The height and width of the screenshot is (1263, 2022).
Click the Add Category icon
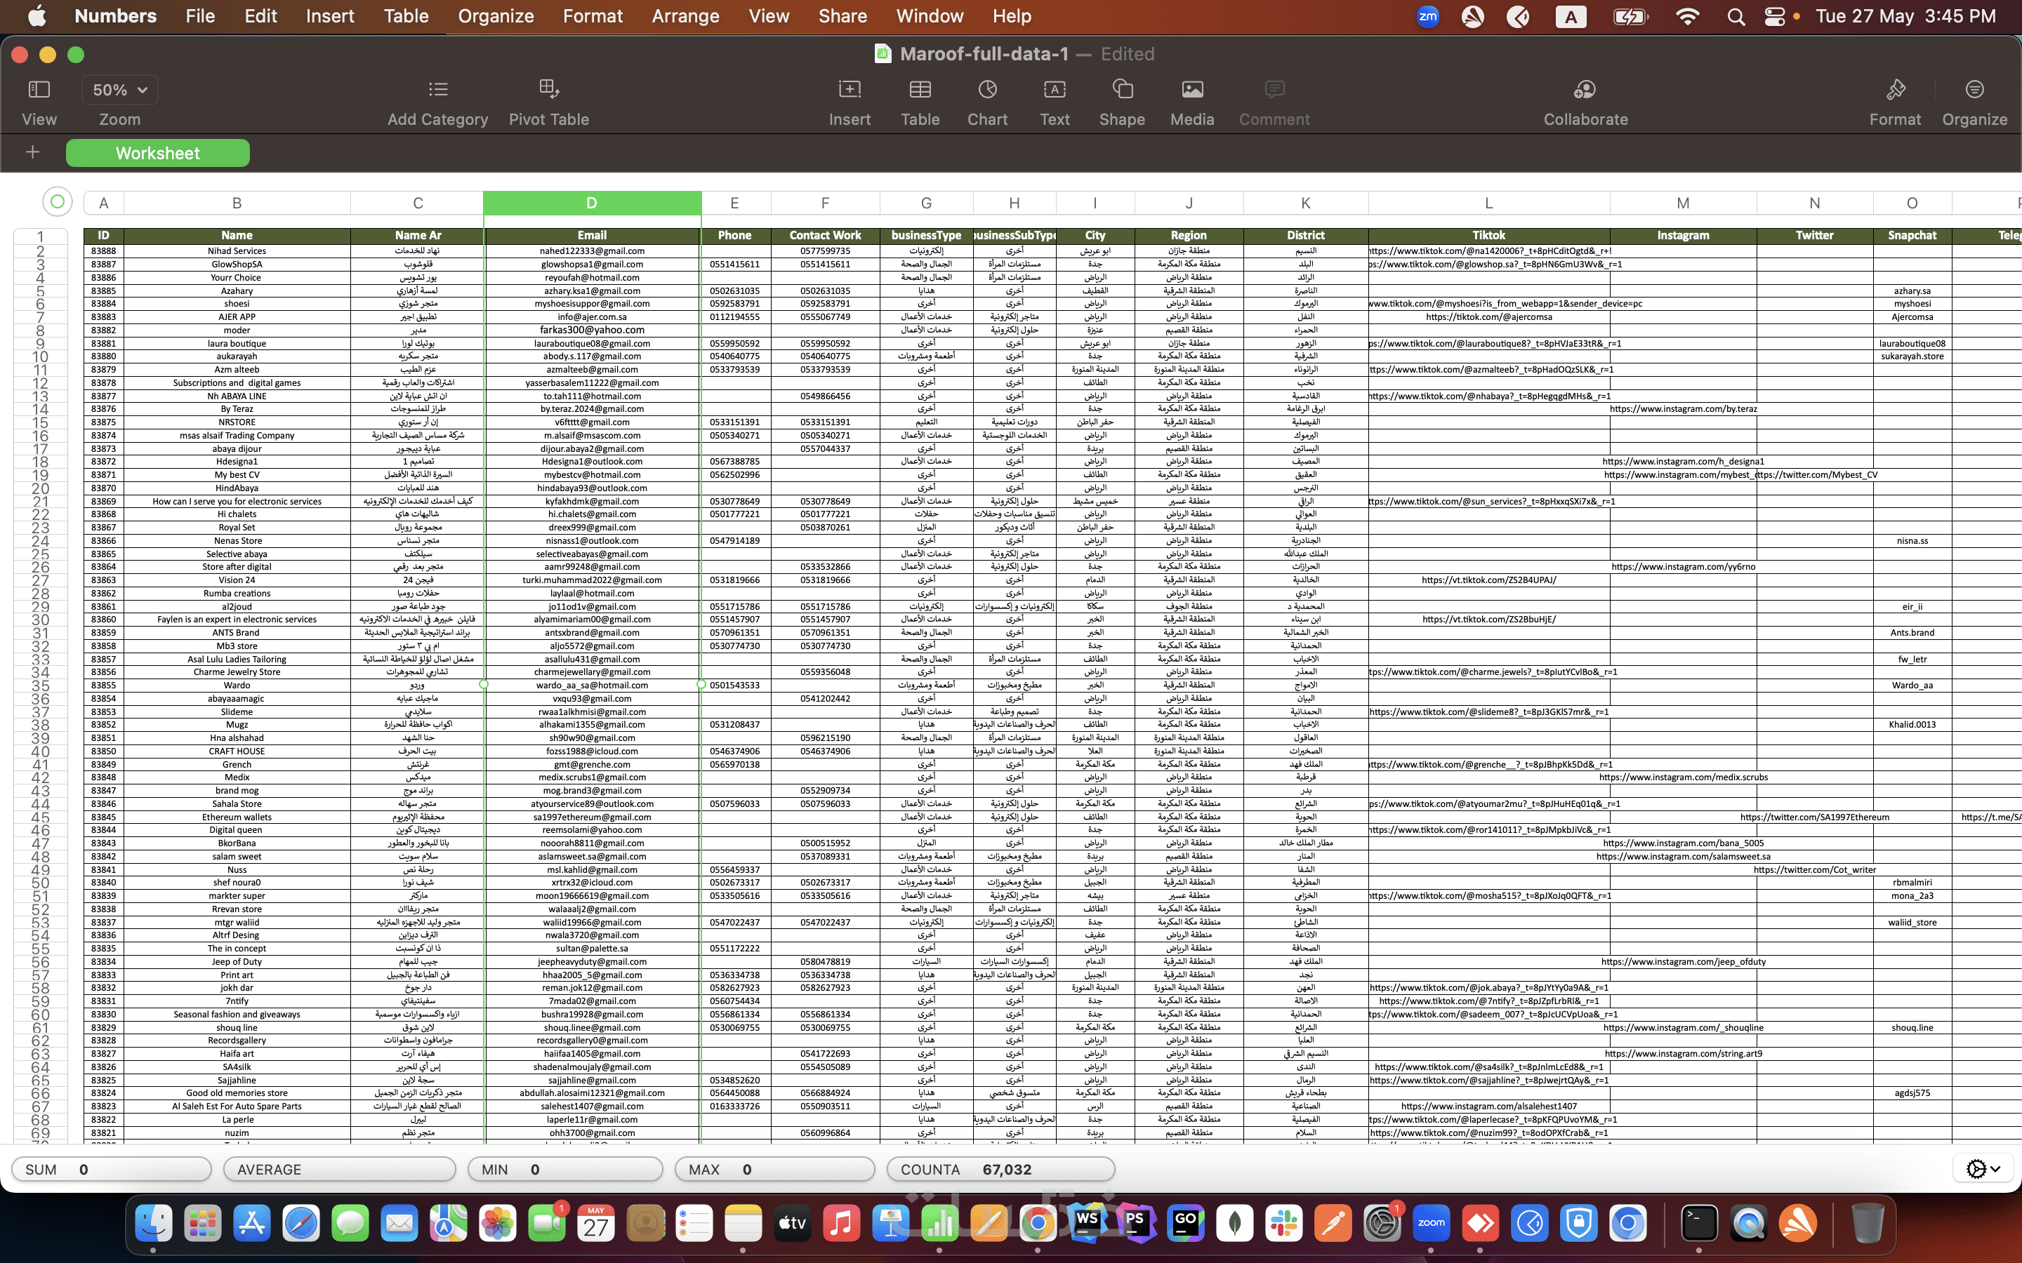[438, 89]
